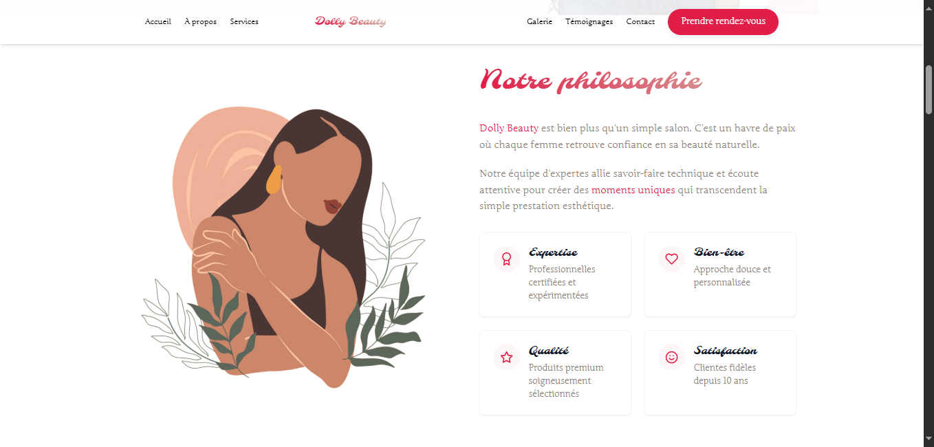The height and width of the screenshot is (447, 934).
Task: Open the Accueil menu item
Action: tap(158, 22)
